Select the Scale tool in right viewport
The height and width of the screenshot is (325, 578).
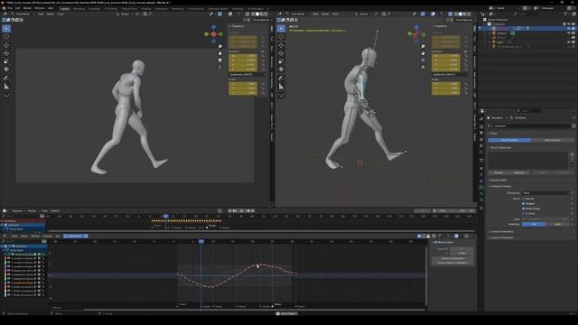pyautogui.click(x=281, y=61)
